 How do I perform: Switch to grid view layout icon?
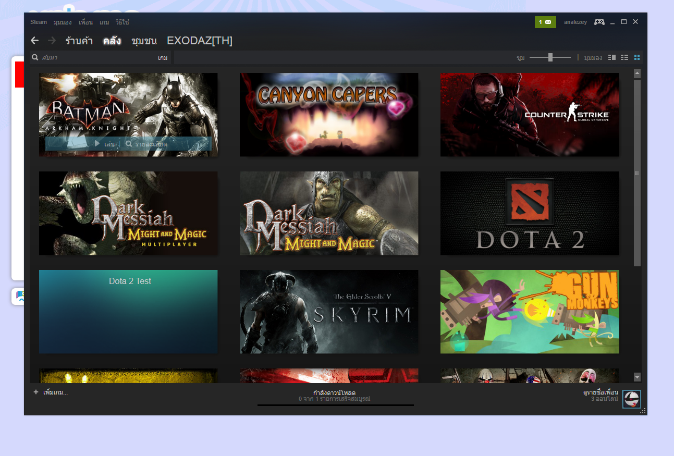pos(637,57)
